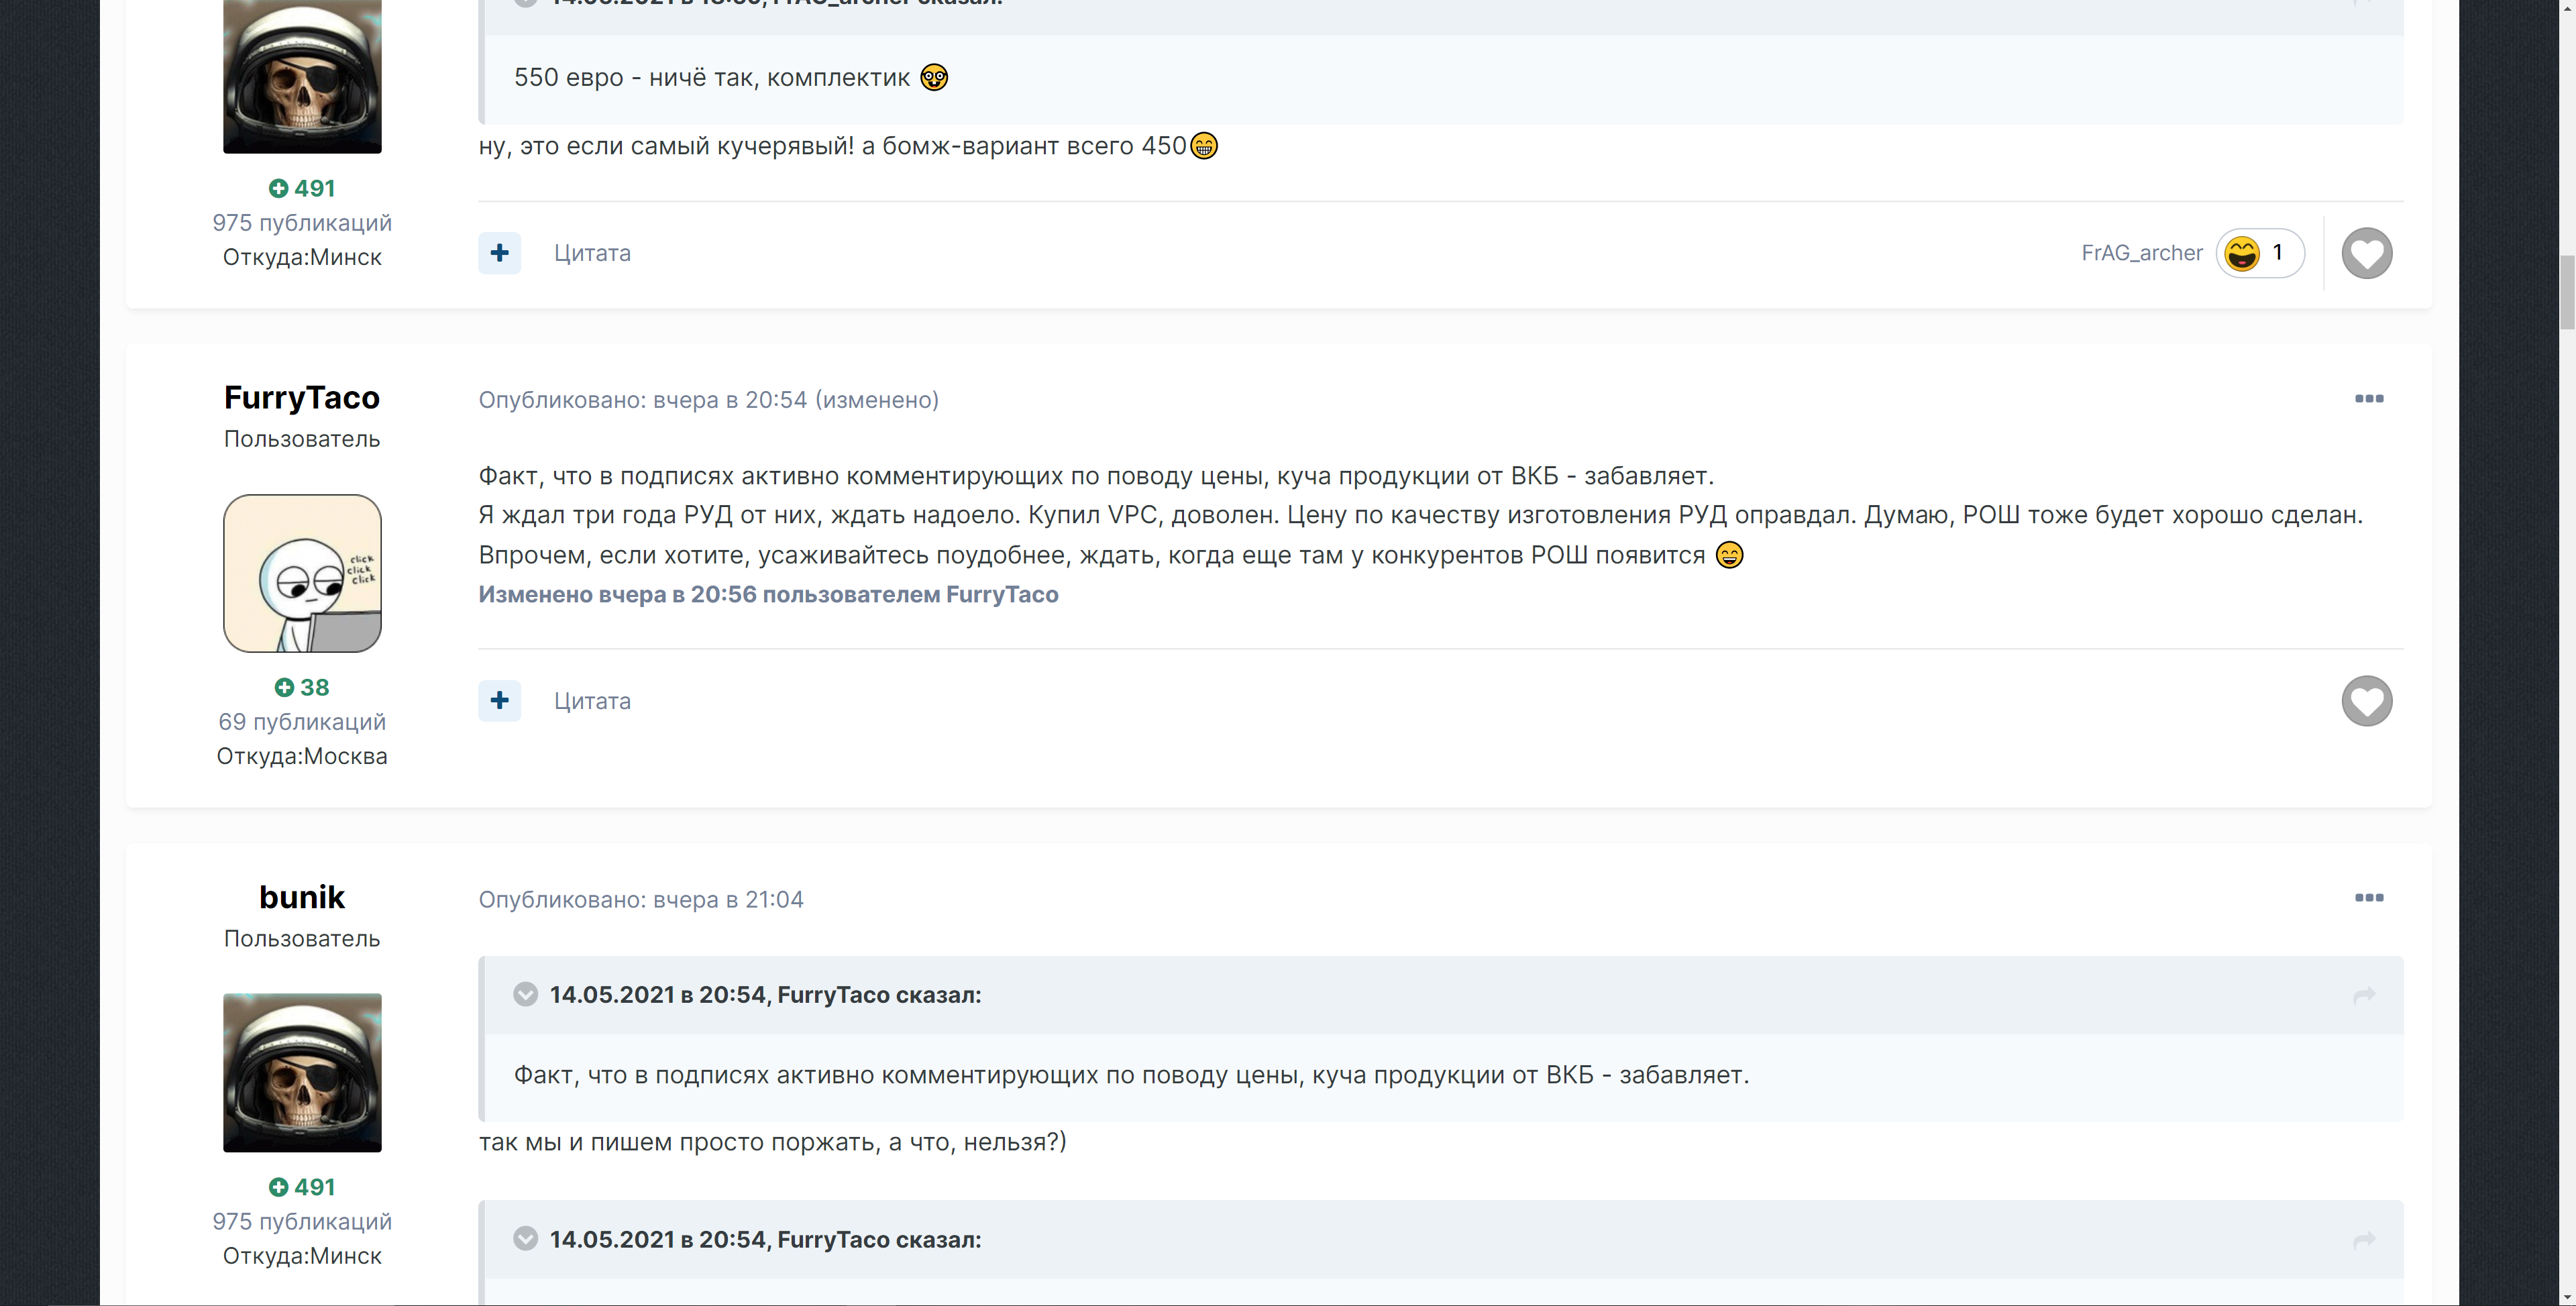Toggle multiquote plus on bunik's top post
This screenshot has height=1306, width=2576.
[x=499, y=253]
